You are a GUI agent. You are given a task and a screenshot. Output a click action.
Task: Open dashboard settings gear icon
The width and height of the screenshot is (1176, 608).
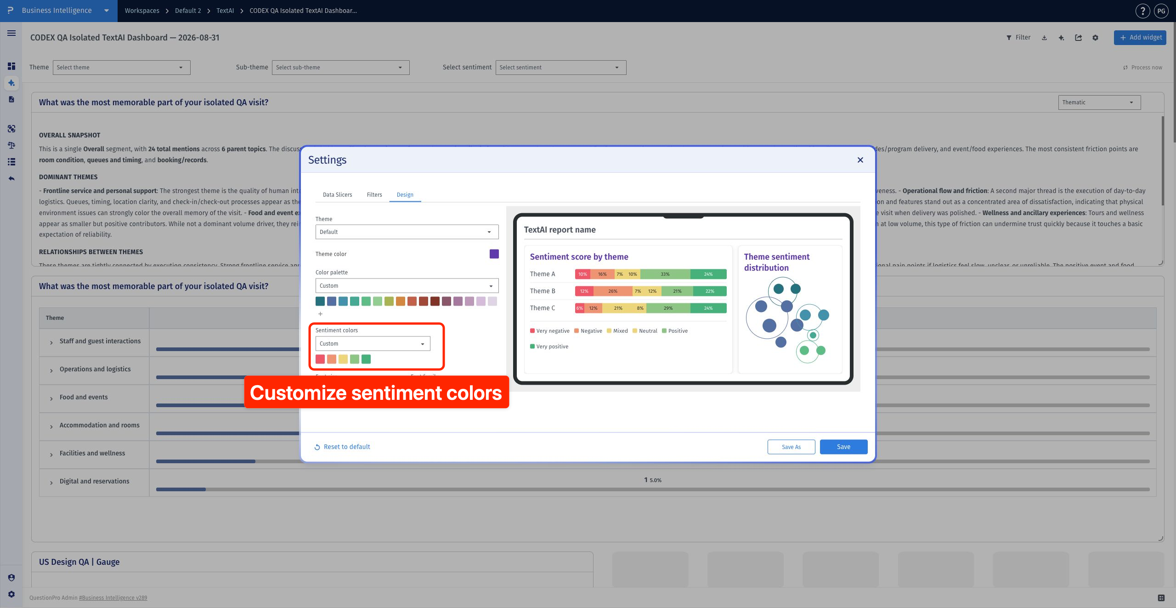[1095, 38]
